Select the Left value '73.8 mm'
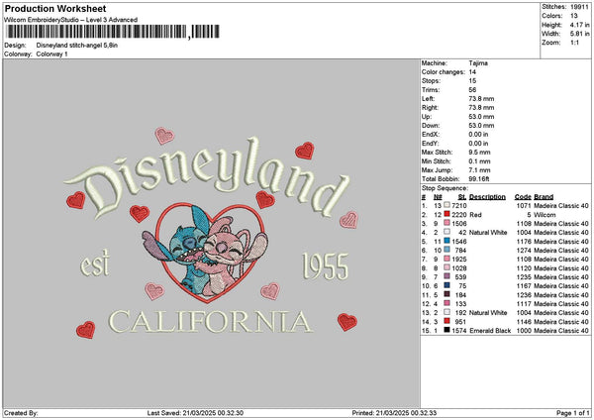This screenshot has height=420, width=594. (481, 99)
